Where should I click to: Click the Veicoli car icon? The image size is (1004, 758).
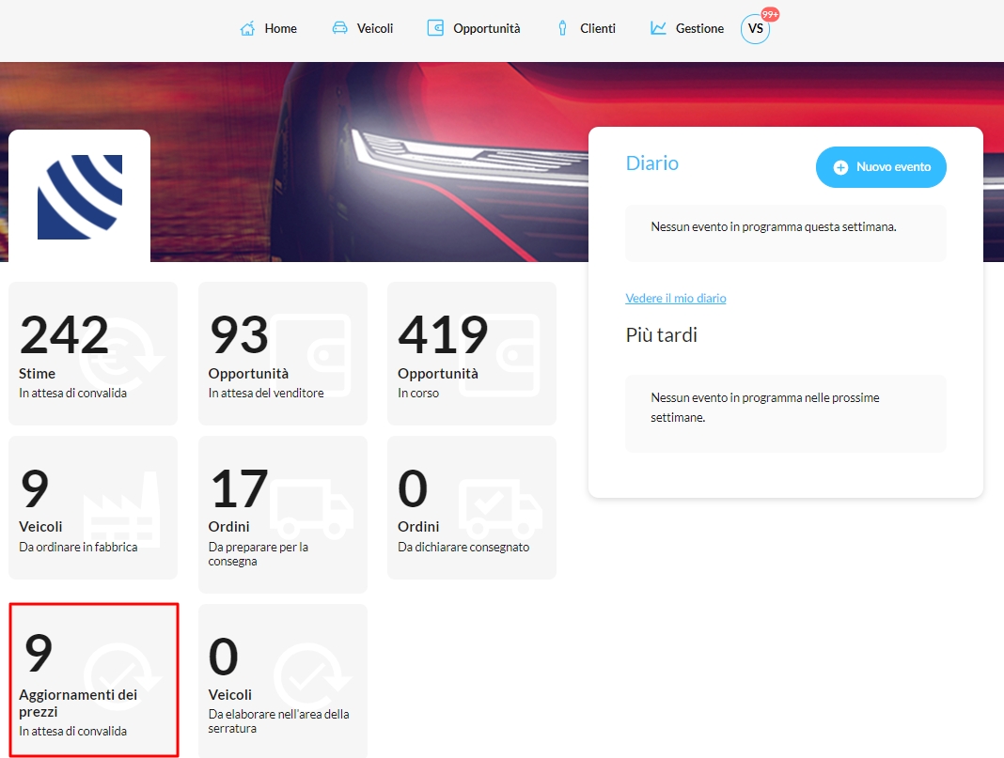(x=339, y=28)
